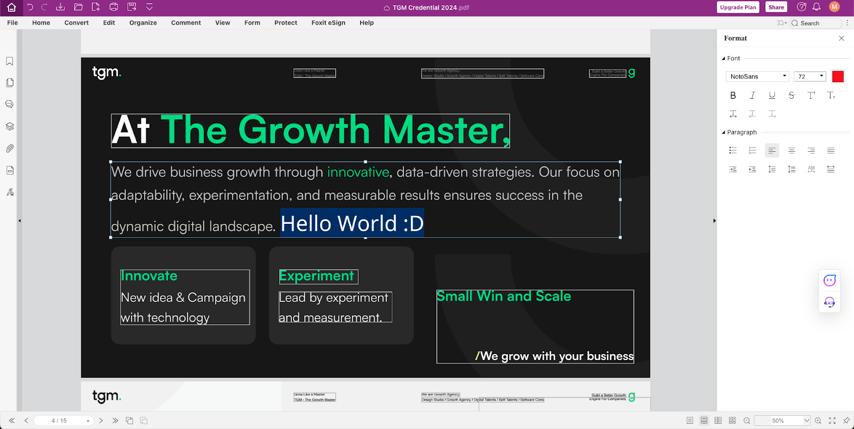This screenshot has height=429, width=854.
Task: Jump to the first page
Action: pyautogui.click(x=12, y=421)
